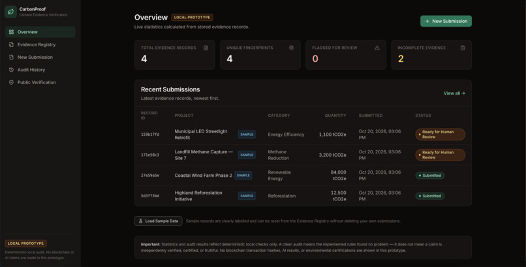The height and width of the screenshot is (267, 526).
Task: Click SAMPLE badge on Municipal LED Streetlight row
Action: pyautogui.click(x=247, y=134)
